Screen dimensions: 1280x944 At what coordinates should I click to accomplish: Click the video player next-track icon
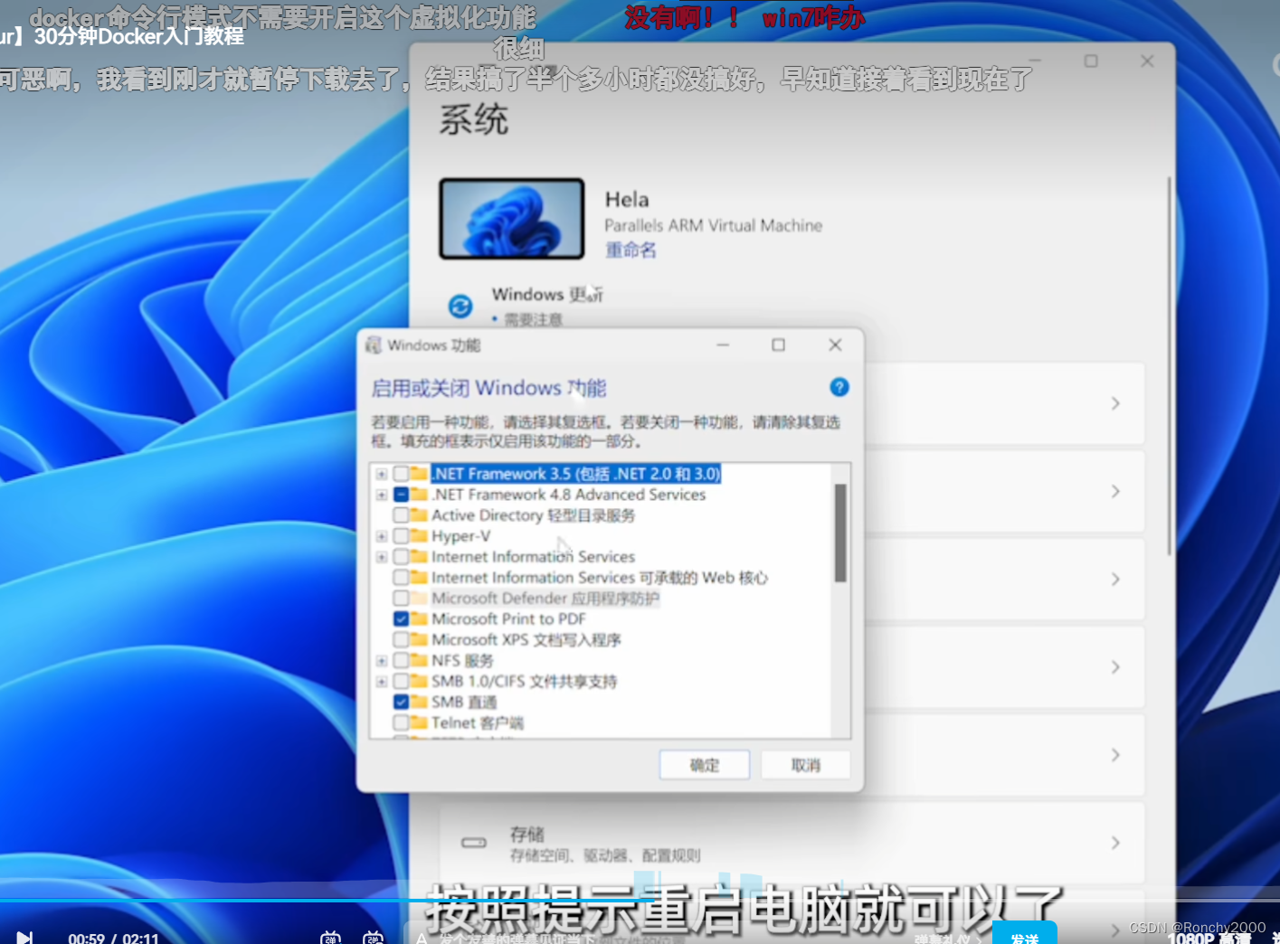click(x=24, y=938)
